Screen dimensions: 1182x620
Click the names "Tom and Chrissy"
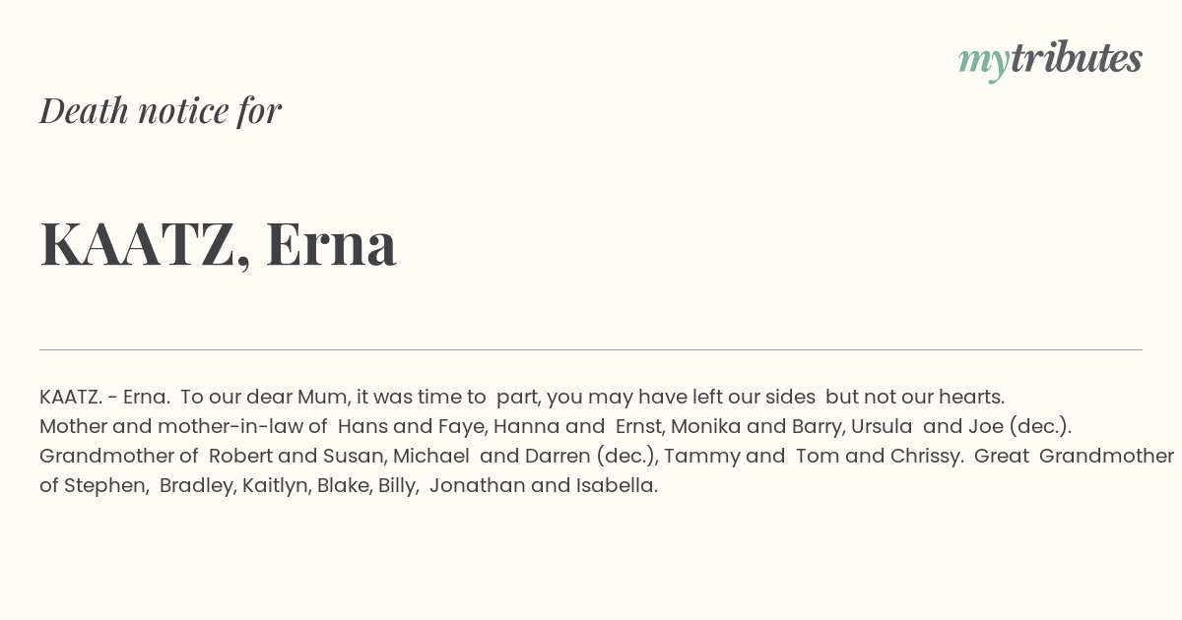point(878,456)
